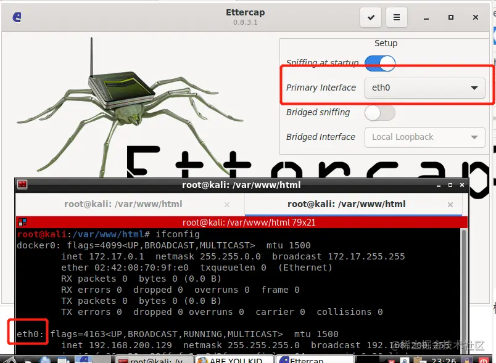This screenshot has width=496, height=363.
Task: Click the terminal pane title 'root@kali: /var/www/html 79x21'
Action: [249, 222]
